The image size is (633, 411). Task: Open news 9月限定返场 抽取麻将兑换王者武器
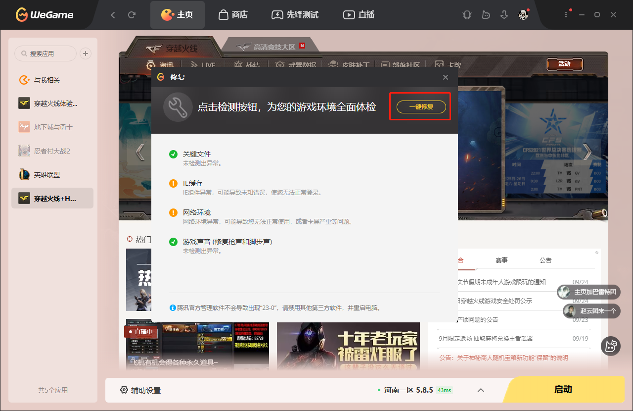point(486,338)
